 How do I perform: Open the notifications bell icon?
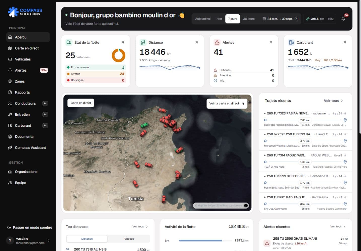coord(343,19)
